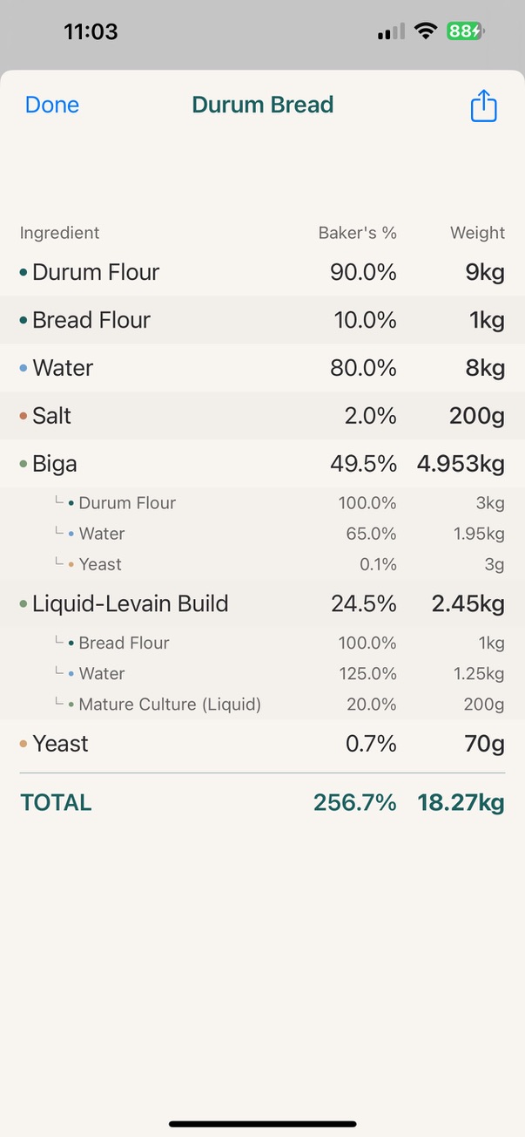Tap the share icon in header
The height and width of the screenshot is (1137, 525).
483,106
